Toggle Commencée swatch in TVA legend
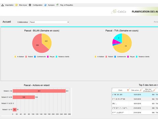The image size is (158, 119). 115,57
